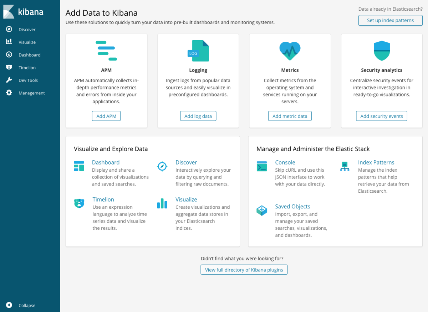Open Management in the sidebar
The width and height of the screenshot is (428, 312).
tap(32, 93)
